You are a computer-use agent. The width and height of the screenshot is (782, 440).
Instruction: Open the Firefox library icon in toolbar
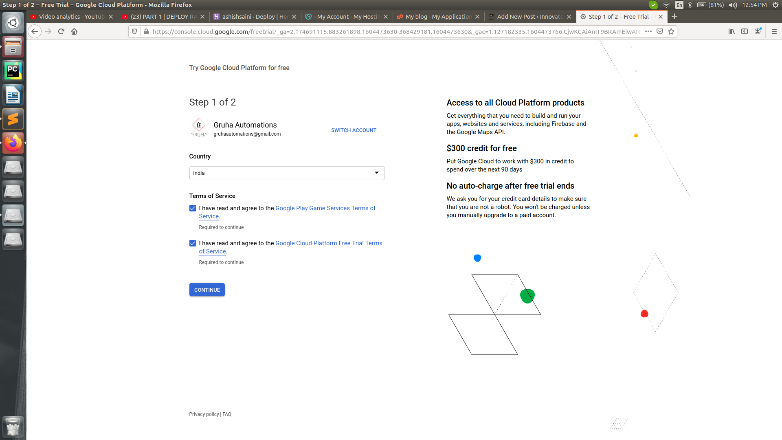(731, 31)
